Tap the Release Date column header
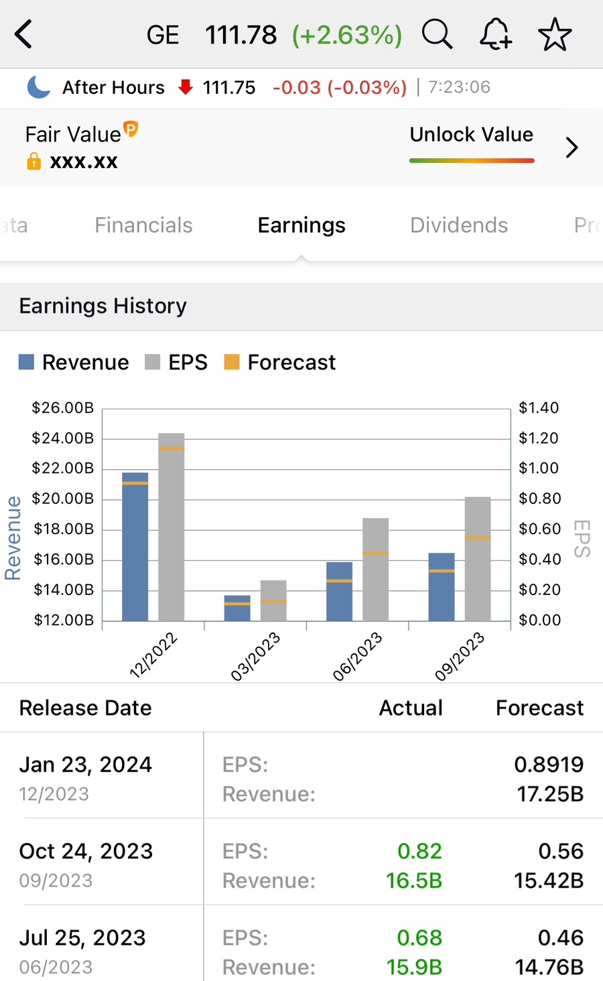603x981 pixels. (x=86, y=708)
